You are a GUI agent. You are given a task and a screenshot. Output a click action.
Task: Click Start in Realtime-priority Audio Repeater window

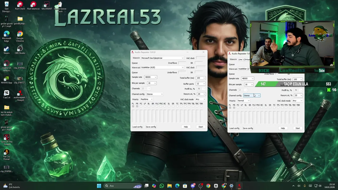[201, 127]
